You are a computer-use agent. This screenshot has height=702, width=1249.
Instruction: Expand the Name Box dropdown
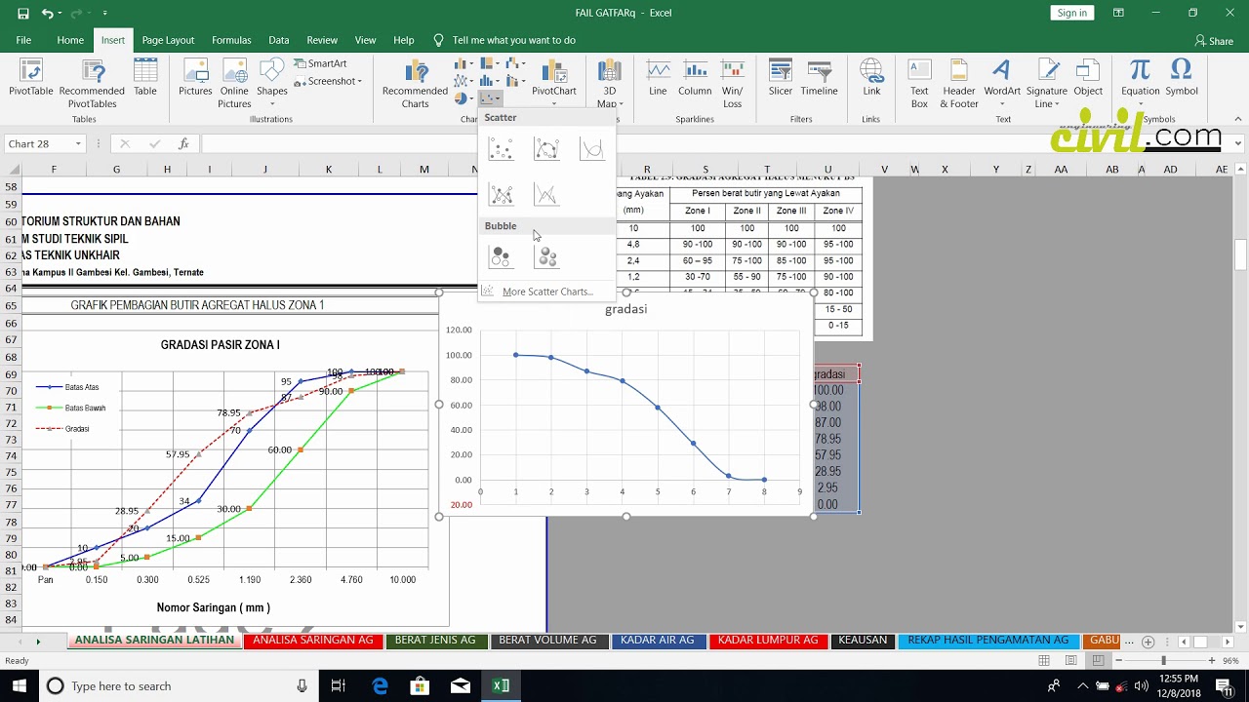(78, 144)
